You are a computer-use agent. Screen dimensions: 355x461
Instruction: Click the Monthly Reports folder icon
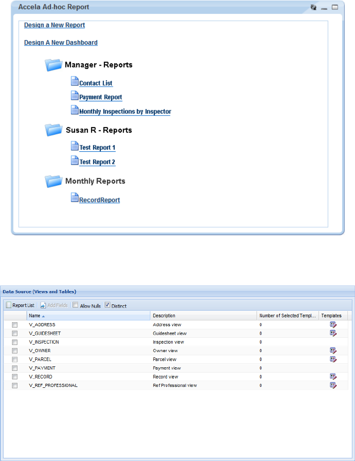point(54,181)
